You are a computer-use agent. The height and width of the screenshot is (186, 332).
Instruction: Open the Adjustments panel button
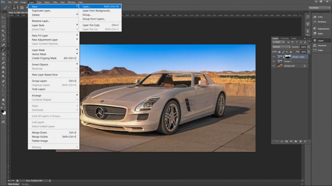coord(322,29)
